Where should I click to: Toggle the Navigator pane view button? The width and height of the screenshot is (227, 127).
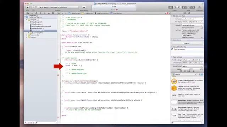(x=184, y=7)
